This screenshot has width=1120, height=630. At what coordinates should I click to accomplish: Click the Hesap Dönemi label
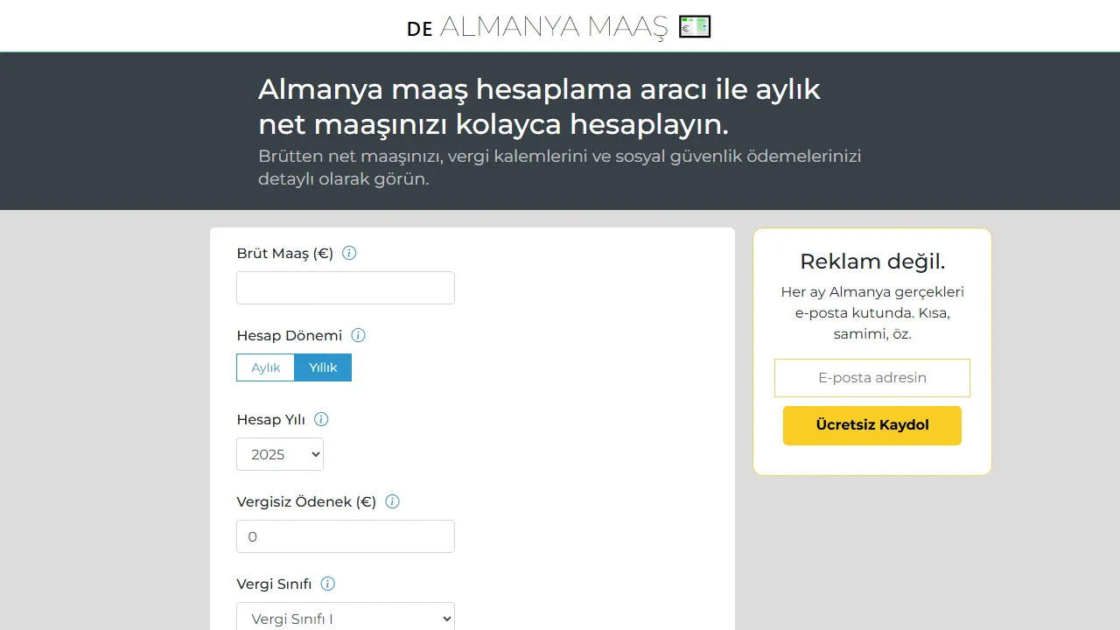[x=290, y=335]
